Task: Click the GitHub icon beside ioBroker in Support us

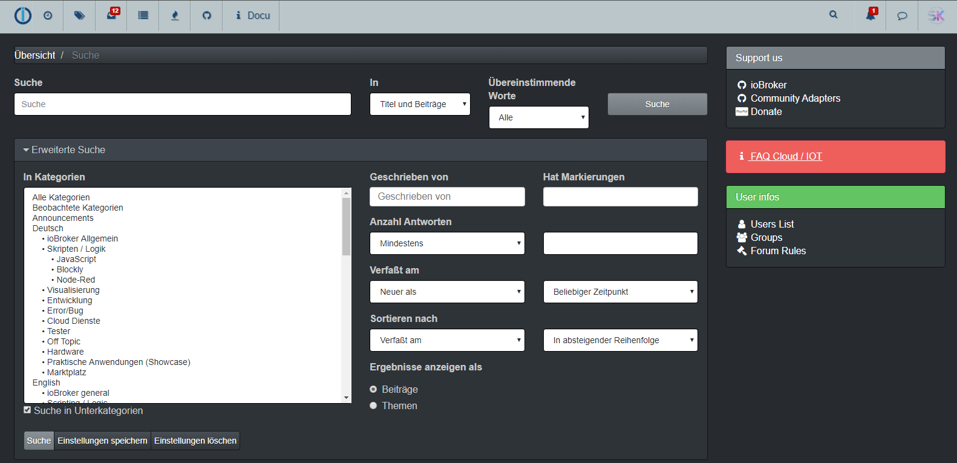Action: [742, 85]
